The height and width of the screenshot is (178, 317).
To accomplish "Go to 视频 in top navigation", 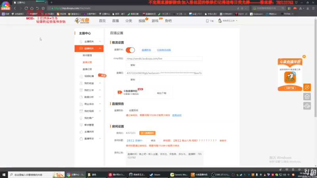I will pos(142,21).
